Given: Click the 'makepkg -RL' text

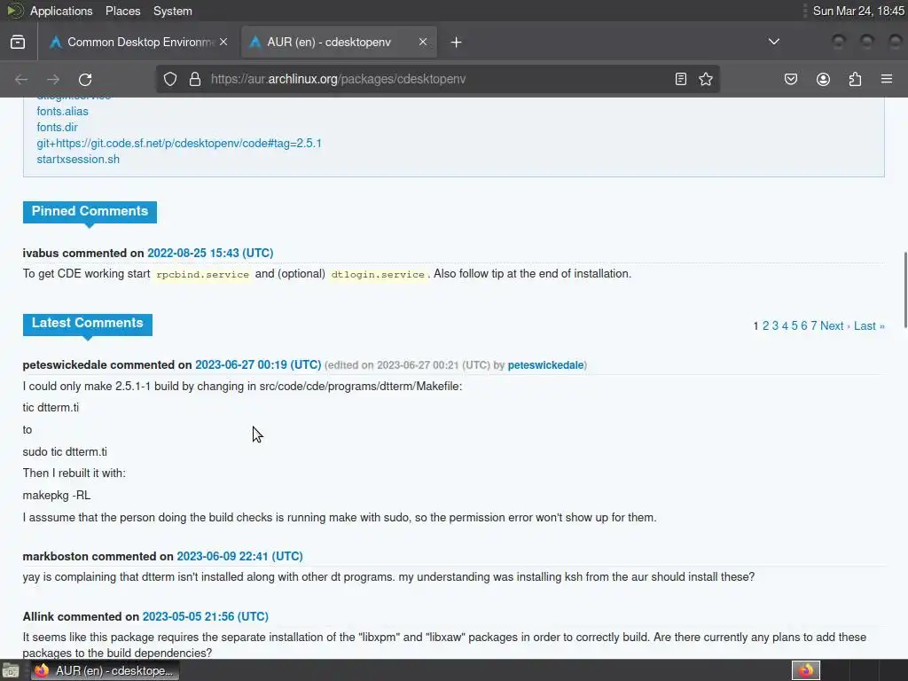Looking at the screenshot, I should click(x=56, y=496).
